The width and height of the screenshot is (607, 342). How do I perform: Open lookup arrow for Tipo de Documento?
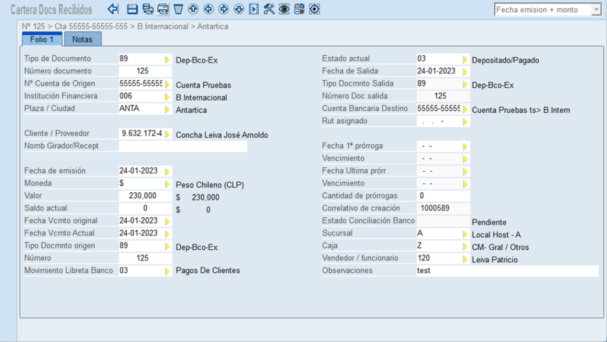point(167,59)
